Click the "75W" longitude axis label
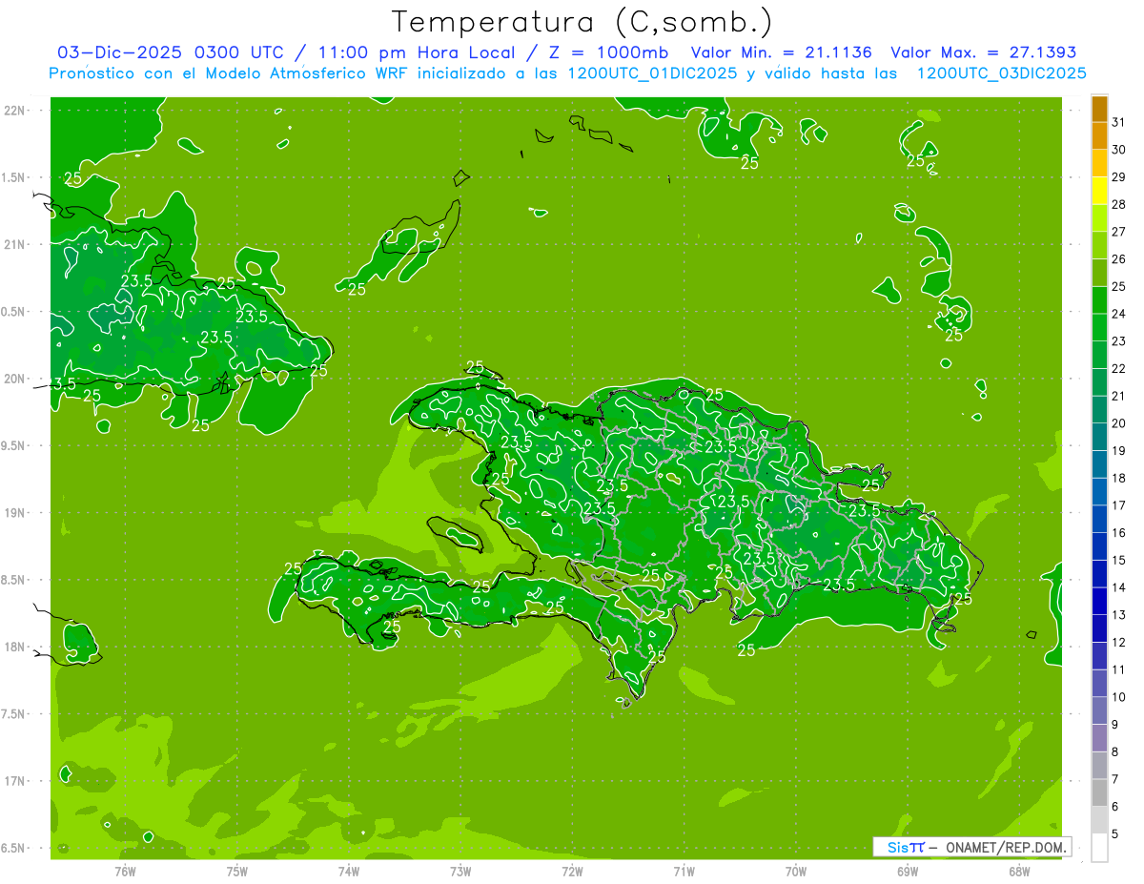 coord(236,871)
